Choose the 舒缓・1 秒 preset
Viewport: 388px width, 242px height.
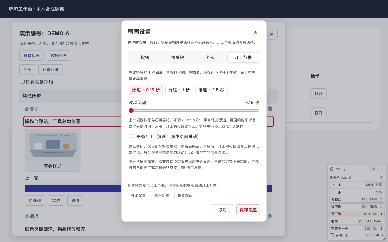click(x=179, y=90)
